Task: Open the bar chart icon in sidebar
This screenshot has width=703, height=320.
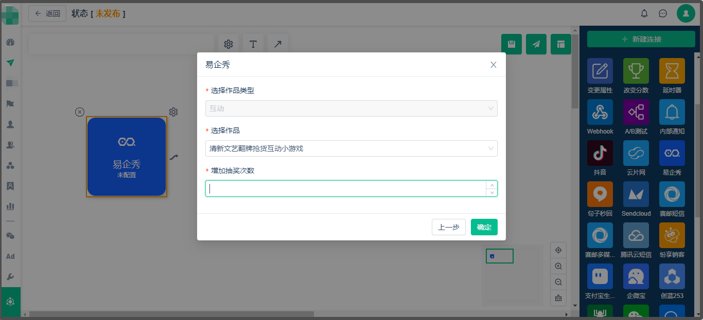Action: (x=10, y=206)
